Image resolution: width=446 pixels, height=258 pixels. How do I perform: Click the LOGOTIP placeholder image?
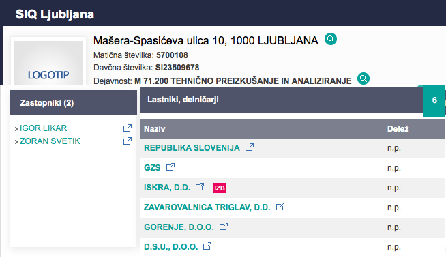coord(48,63)
